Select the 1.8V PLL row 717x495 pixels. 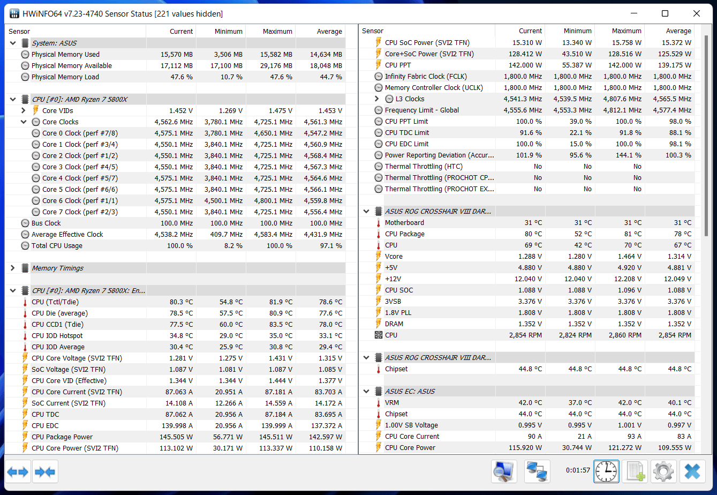527,313
